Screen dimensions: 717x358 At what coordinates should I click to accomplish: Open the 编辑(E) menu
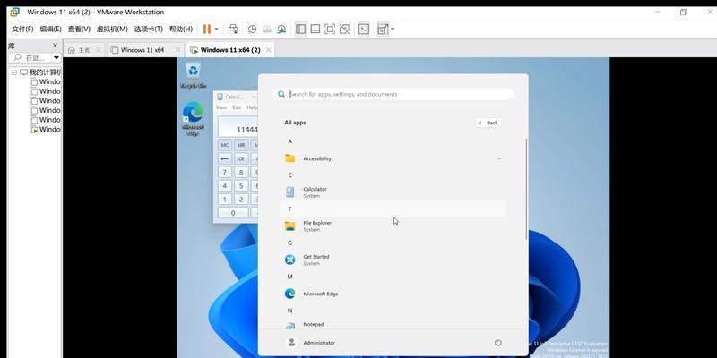coord(50,30)
